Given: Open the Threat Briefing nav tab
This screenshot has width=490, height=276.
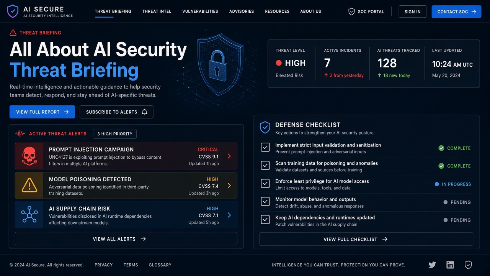Looking at the screenshot, I should pyautogui.click(x=113, y=11).
